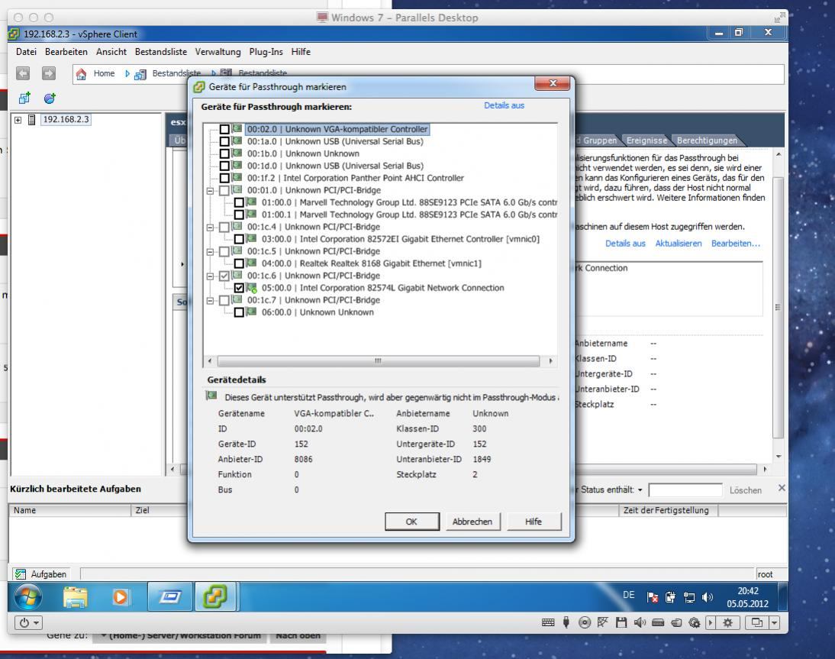
Task: Open the Ansicht menu
Action: point(111,52)
